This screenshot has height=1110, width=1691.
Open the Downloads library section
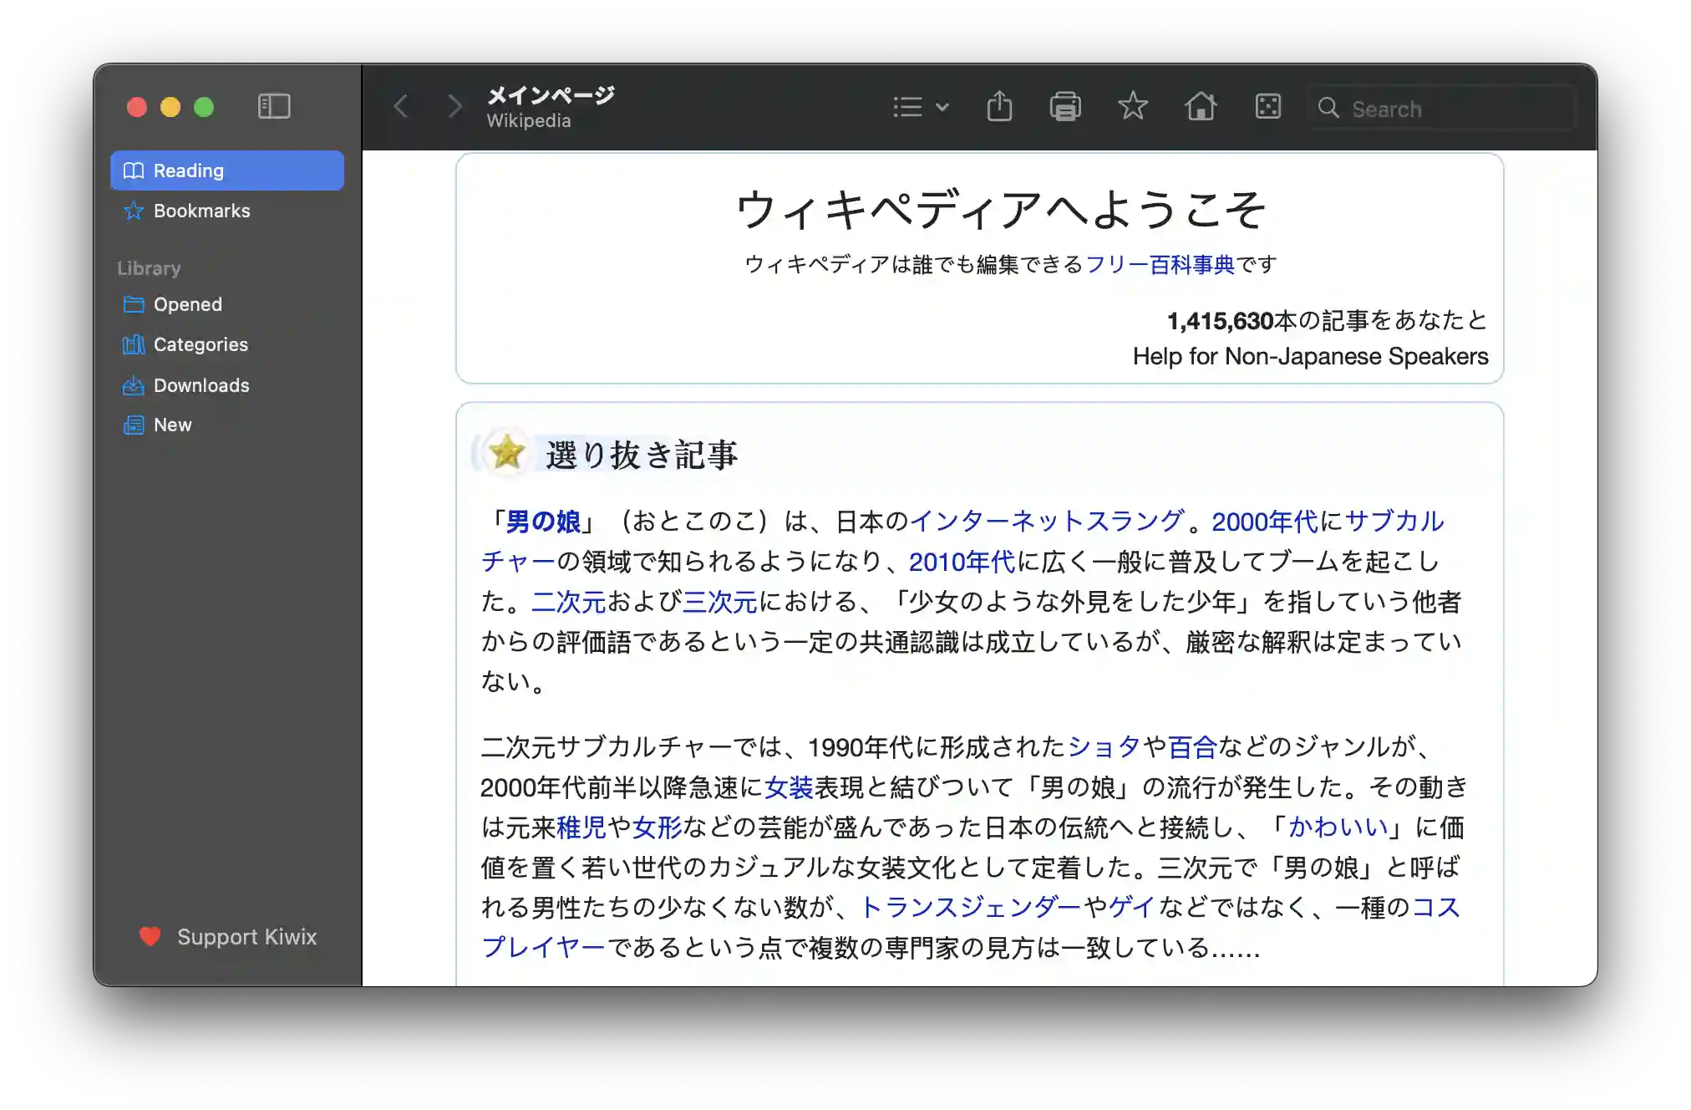click(x=227, y=385)
